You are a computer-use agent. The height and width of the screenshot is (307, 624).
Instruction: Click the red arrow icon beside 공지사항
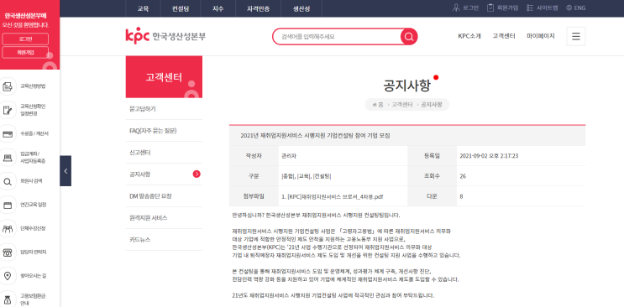tap(197, 174)
